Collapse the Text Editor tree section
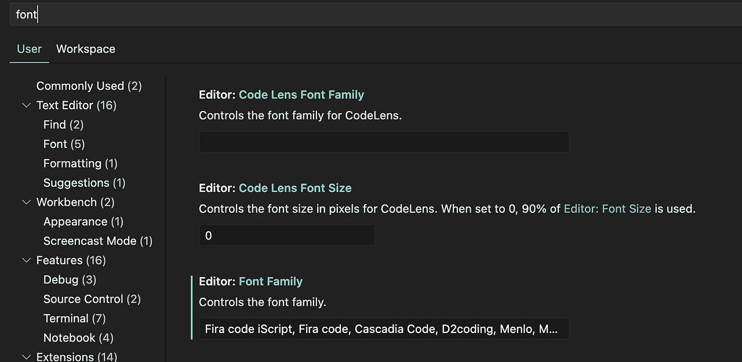 pos(26,105)
